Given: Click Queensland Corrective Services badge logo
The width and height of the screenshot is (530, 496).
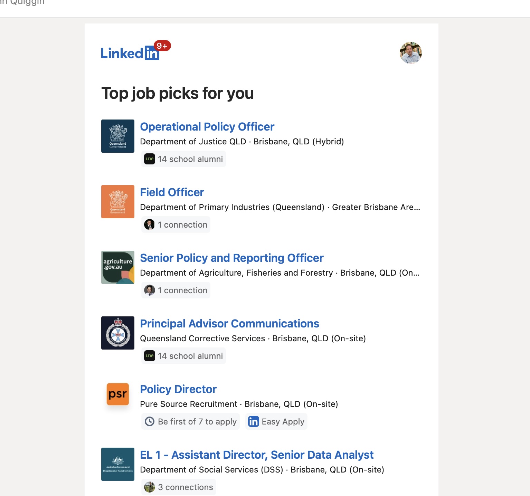Looking at the screenshot, I should (x=118, y=333).
